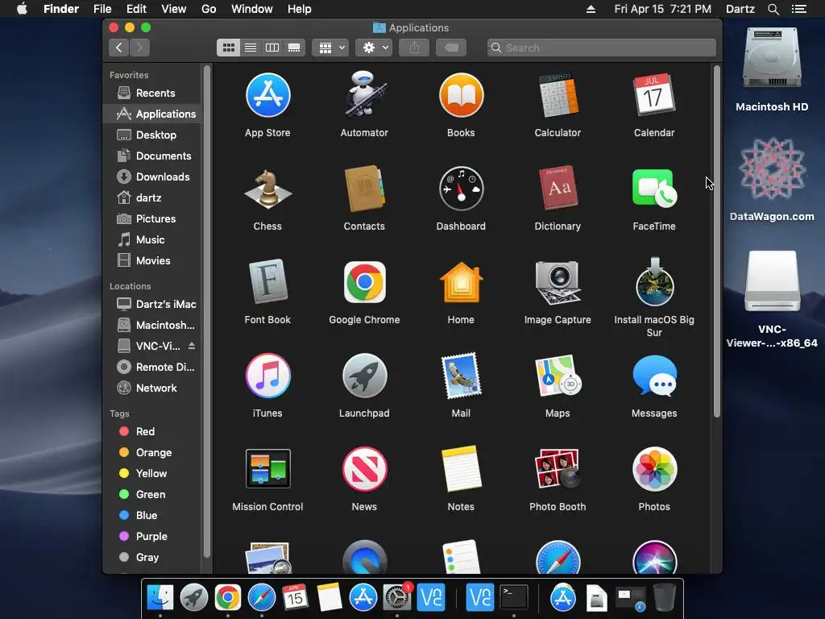Open the Photo Booth application
The width and height of the screenshot is (825, 619).
click(558, 468)
